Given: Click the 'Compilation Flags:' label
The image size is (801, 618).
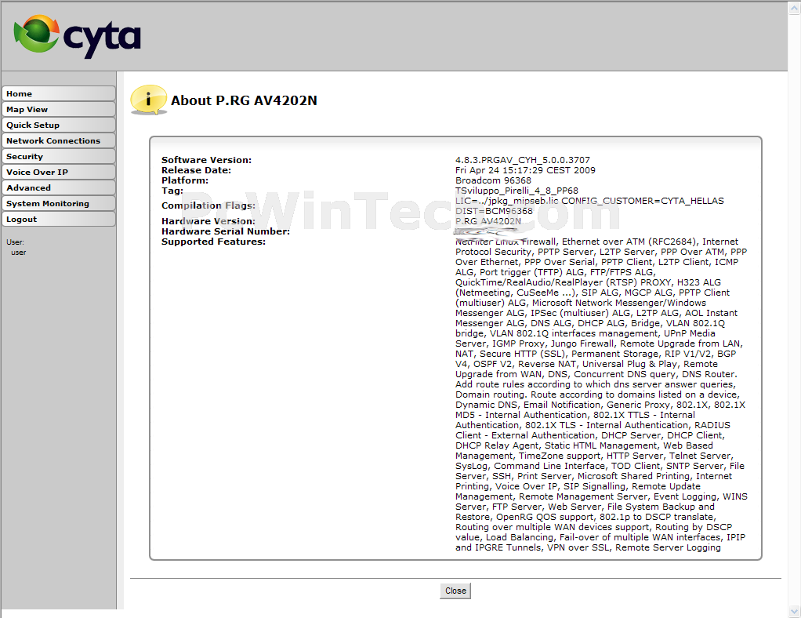Looking at the screenshot, I should click(x=208, y=205).
